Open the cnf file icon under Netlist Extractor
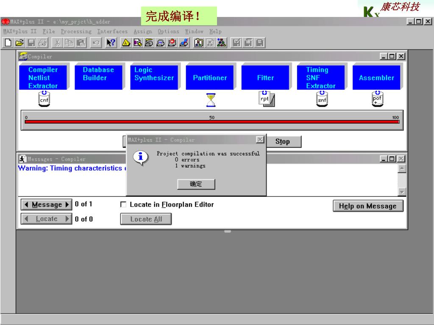 [44, 99]
